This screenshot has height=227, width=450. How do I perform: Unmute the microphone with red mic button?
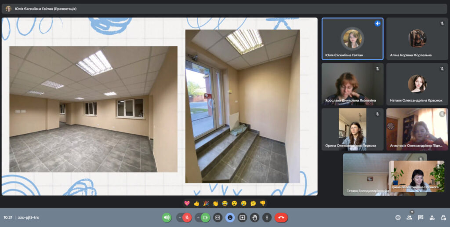point(187,217)
